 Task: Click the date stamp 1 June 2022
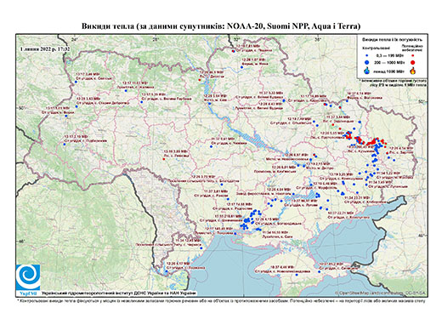45,48
